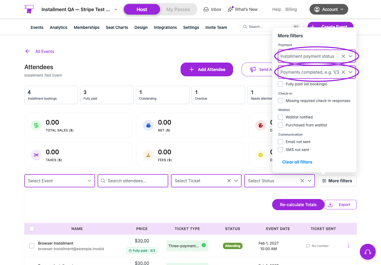Open the Billing link
This screenshot has width=381, height=265.
pyautogui.click(x=291, y=9)
